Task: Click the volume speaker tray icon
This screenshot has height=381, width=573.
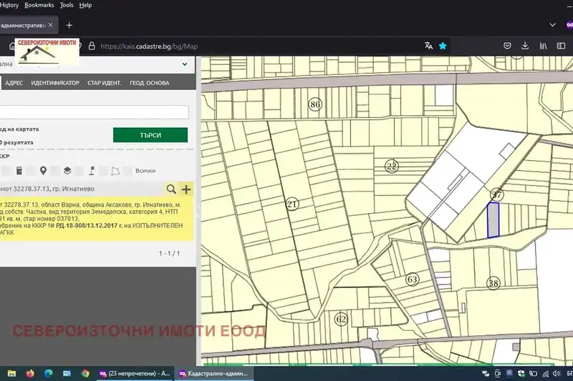Action: [557, 373]
